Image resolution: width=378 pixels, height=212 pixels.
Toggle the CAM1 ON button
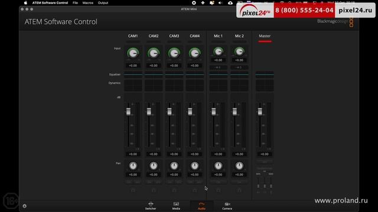pyautogui.click(x=129, y=182)
